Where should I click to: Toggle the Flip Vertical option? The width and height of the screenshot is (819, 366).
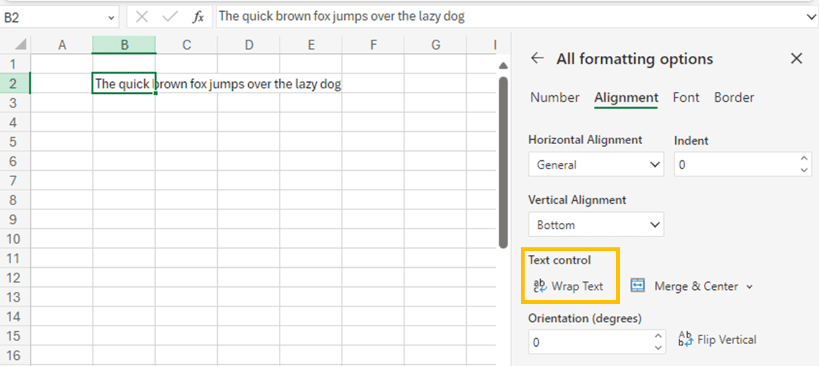pos(718,339)
